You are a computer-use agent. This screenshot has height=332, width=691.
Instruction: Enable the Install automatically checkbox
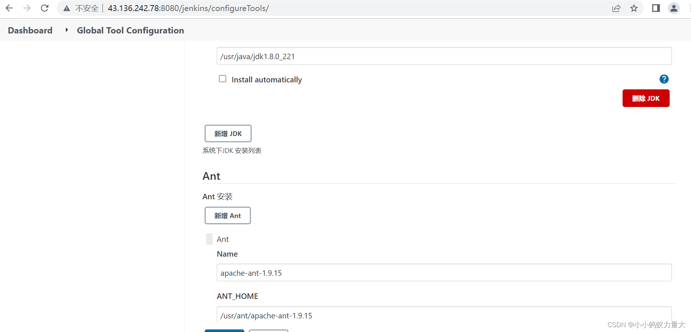tap(222, 78)
